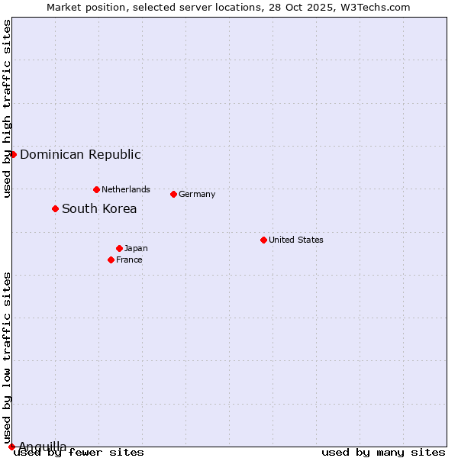This screenshot has width=458, height=458.
Task: Select the Netherlands red marker dot
Action: click(96, 189)
